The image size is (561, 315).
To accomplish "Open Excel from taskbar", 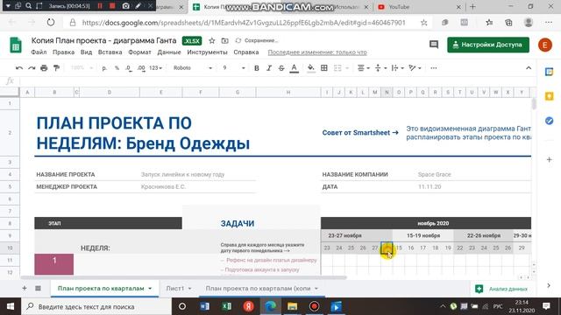I will [x=227, y=306].
